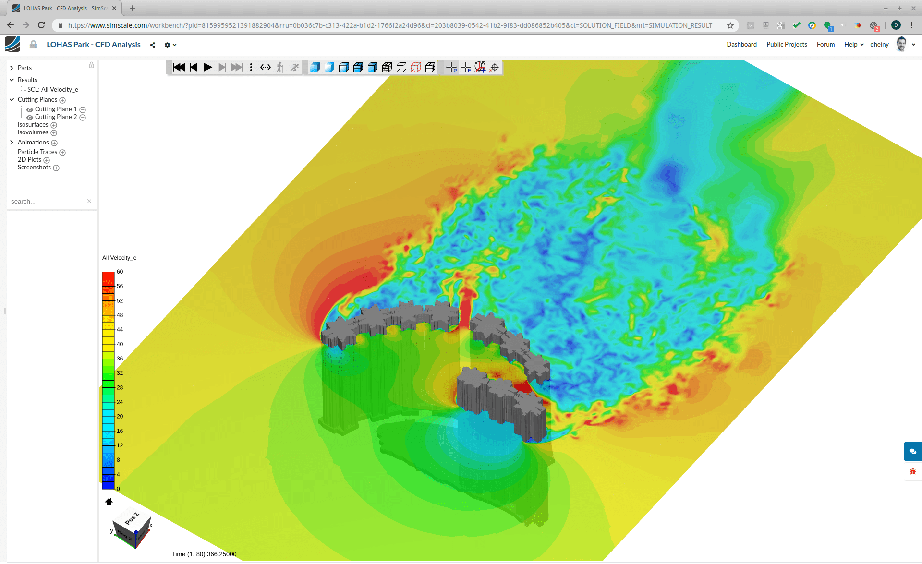Click the bounce loop arrows icon

tap(266, 67)
